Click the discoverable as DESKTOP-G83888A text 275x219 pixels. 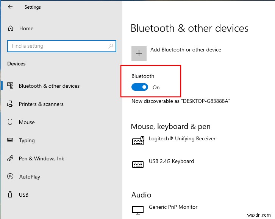coord(181,101)
